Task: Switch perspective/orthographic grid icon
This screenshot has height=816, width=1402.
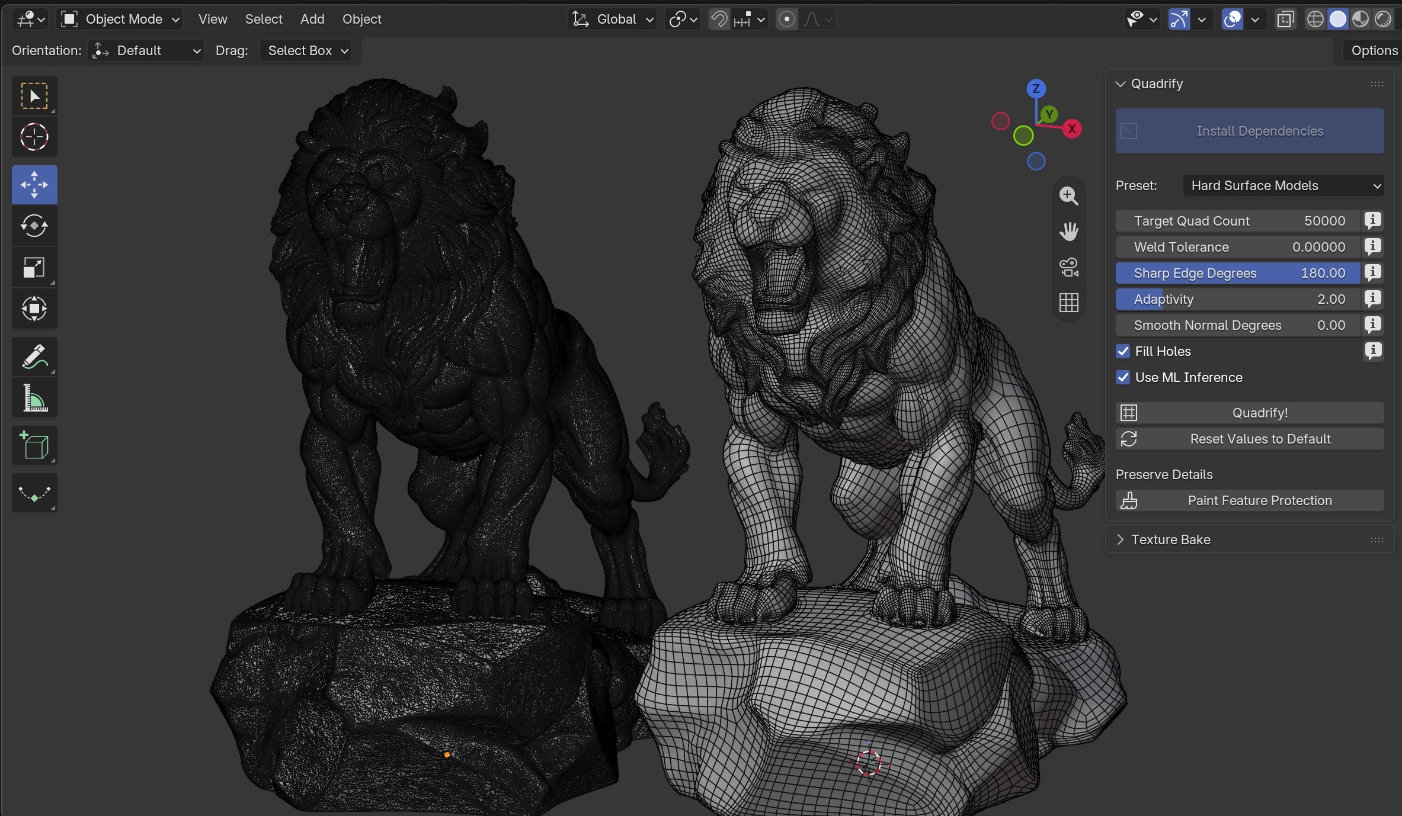Action: 1069,303
